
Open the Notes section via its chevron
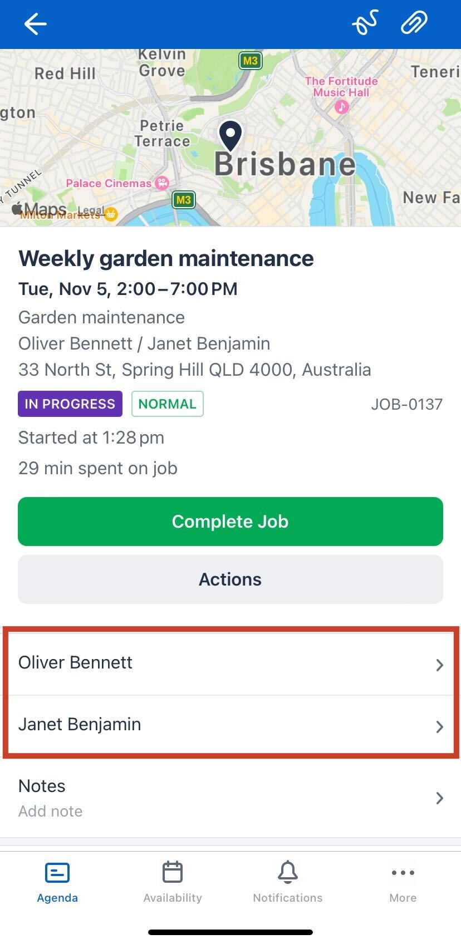point(439,798)
